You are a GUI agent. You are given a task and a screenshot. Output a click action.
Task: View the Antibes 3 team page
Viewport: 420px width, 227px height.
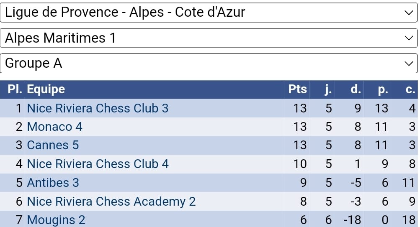[x=53, y=183]
